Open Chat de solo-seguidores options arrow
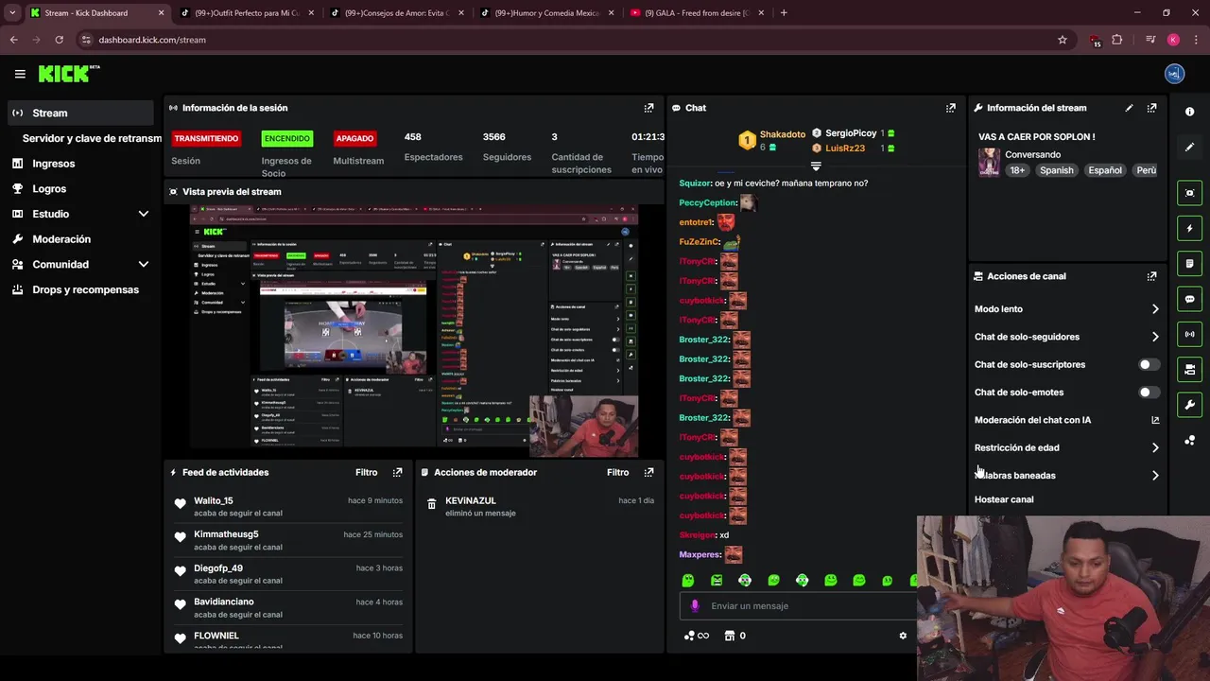 point(1155,337)
